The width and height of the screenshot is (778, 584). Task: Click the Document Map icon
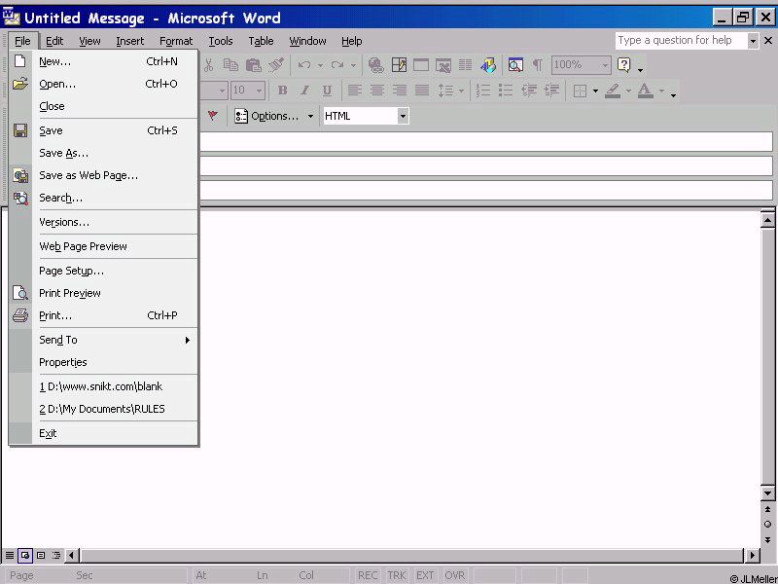tap(514, 65)
